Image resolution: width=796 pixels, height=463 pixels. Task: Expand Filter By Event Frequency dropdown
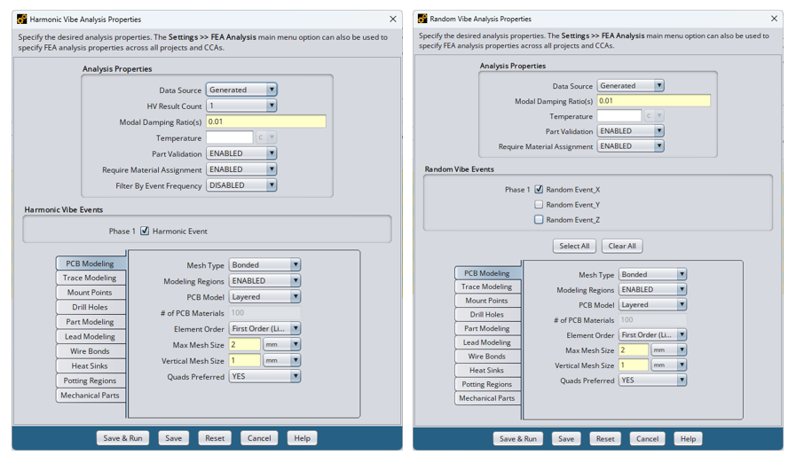[x=272, y=185]
